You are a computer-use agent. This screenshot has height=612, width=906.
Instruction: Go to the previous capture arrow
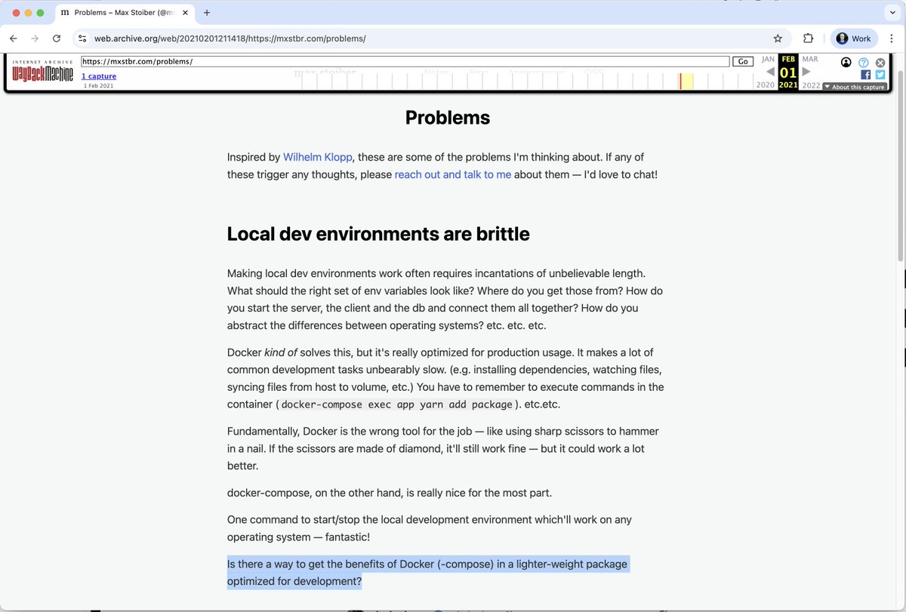click(770, 72)
